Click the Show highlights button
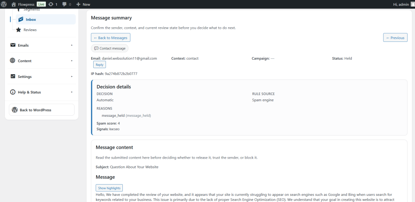 109,188
